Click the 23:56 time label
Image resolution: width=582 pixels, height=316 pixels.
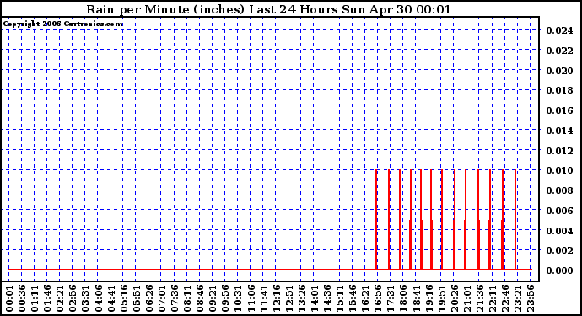tap(531, 298)
